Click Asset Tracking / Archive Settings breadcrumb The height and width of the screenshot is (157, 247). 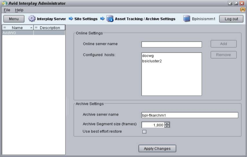click(x=145, y=19)
